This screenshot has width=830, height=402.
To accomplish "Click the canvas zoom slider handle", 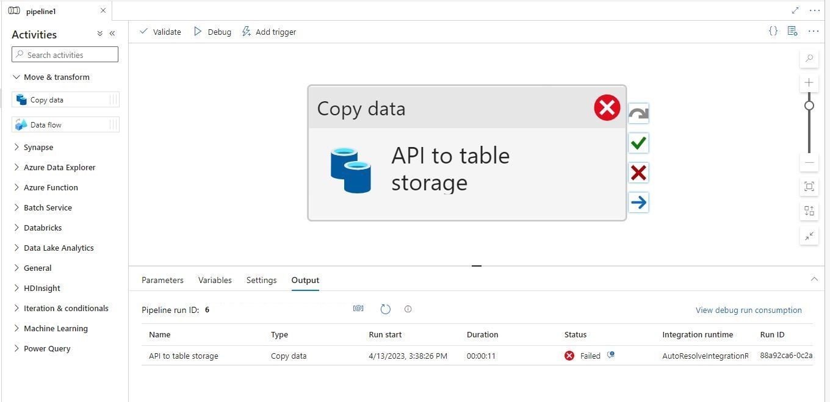I will click(809, 106).
